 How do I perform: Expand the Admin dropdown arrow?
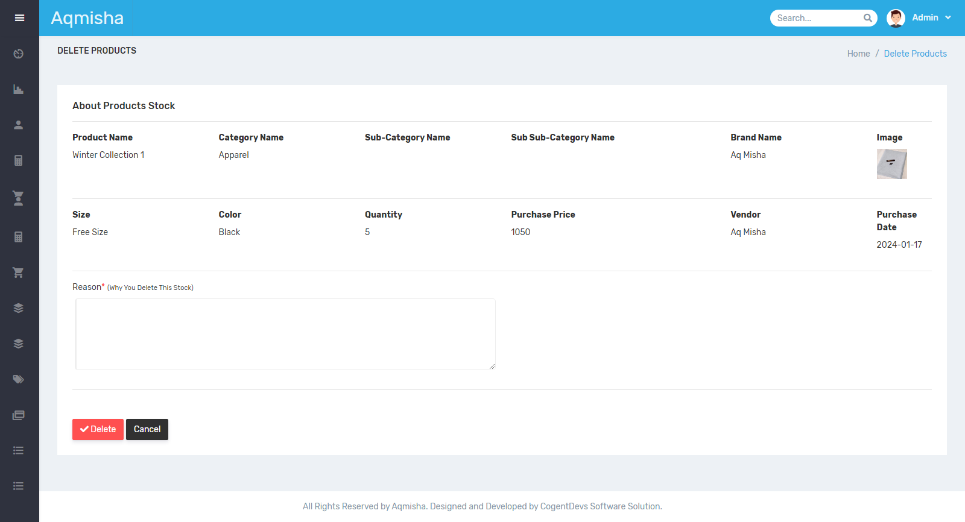pos(948,18)
